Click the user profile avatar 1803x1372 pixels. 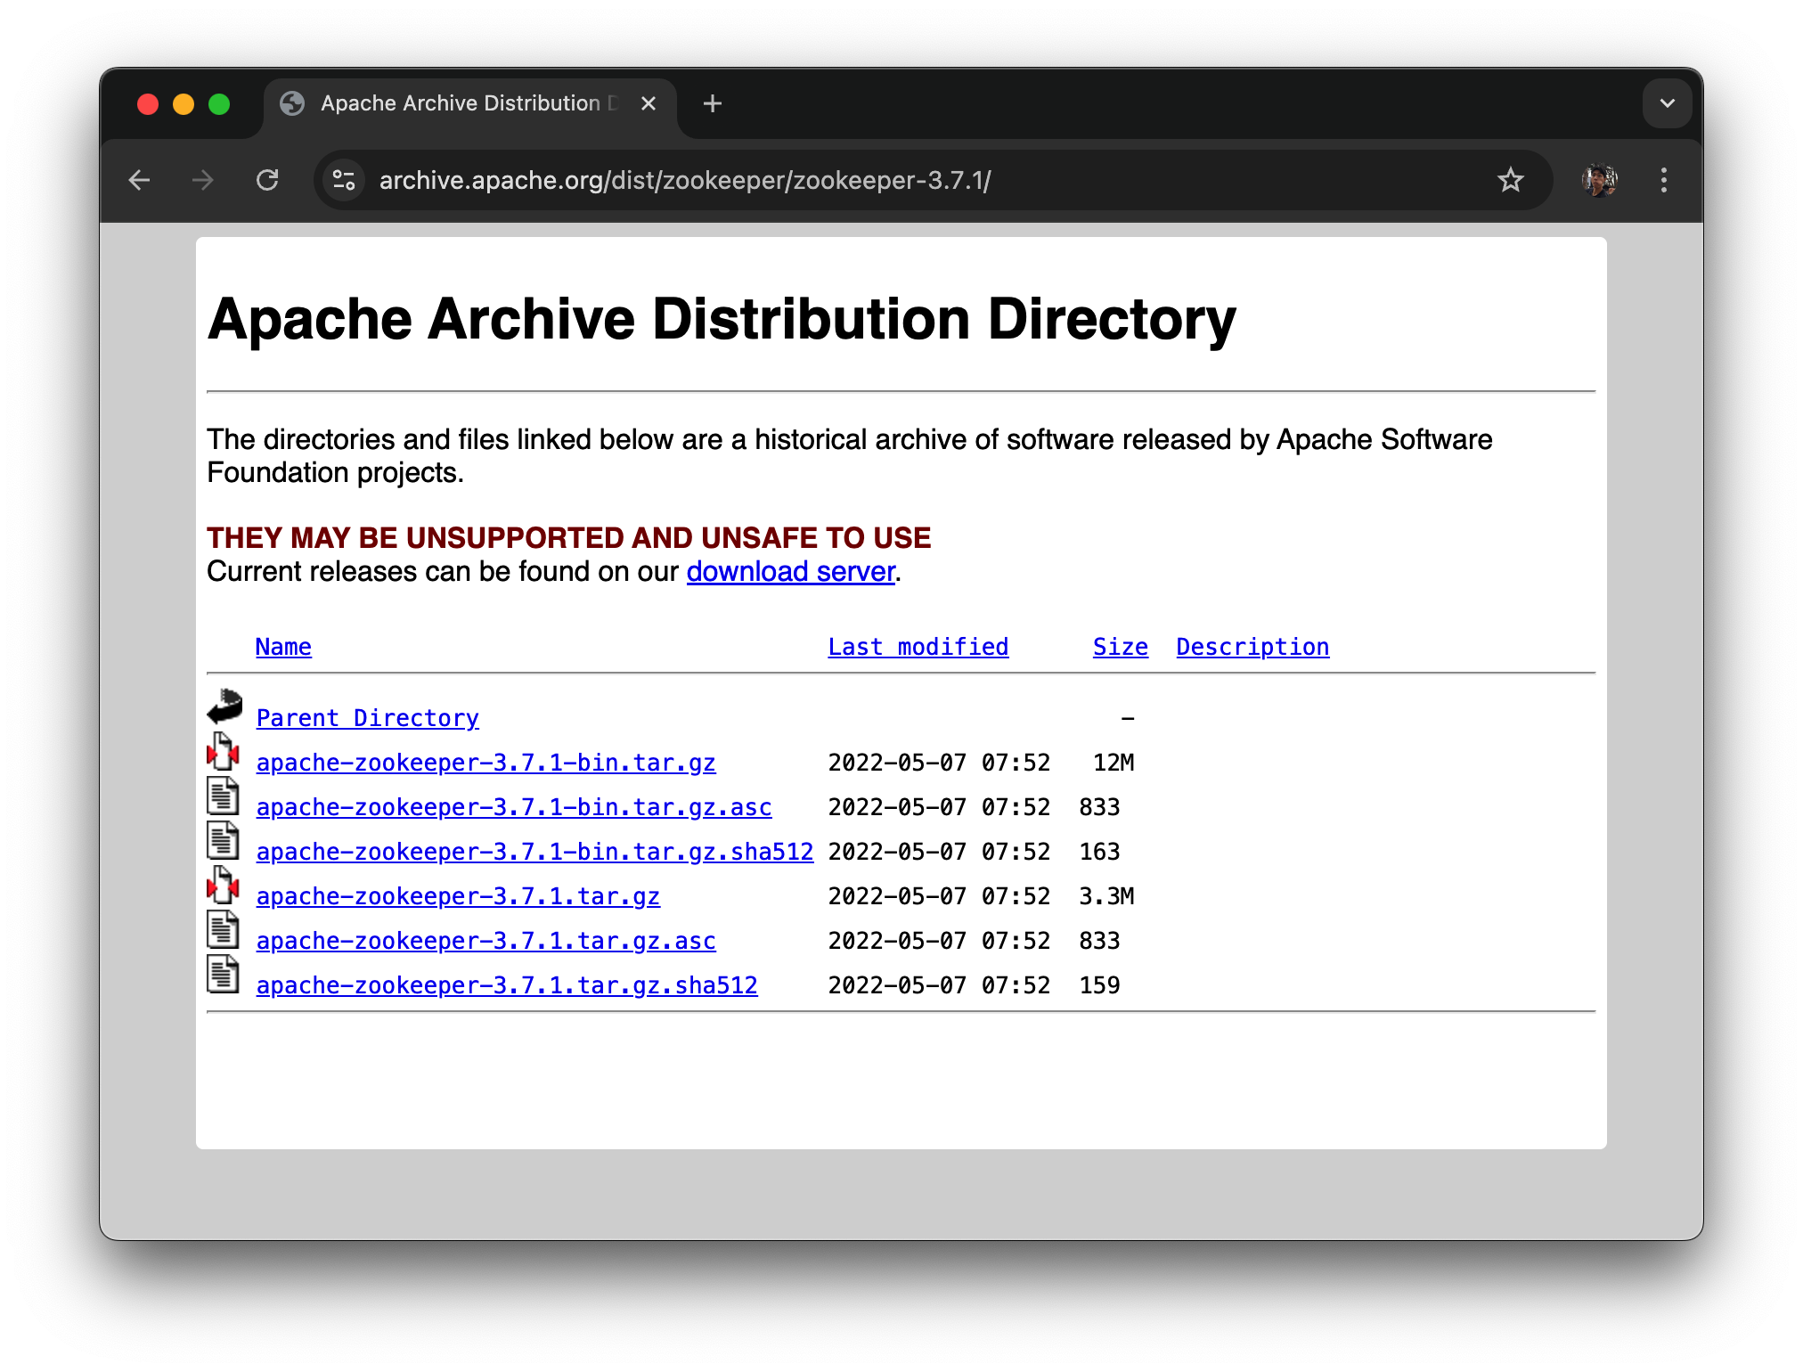pos(1599,181)
